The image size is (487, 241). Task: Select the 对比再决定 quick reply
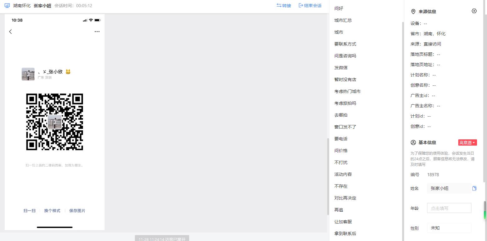(x=345, y=198)
